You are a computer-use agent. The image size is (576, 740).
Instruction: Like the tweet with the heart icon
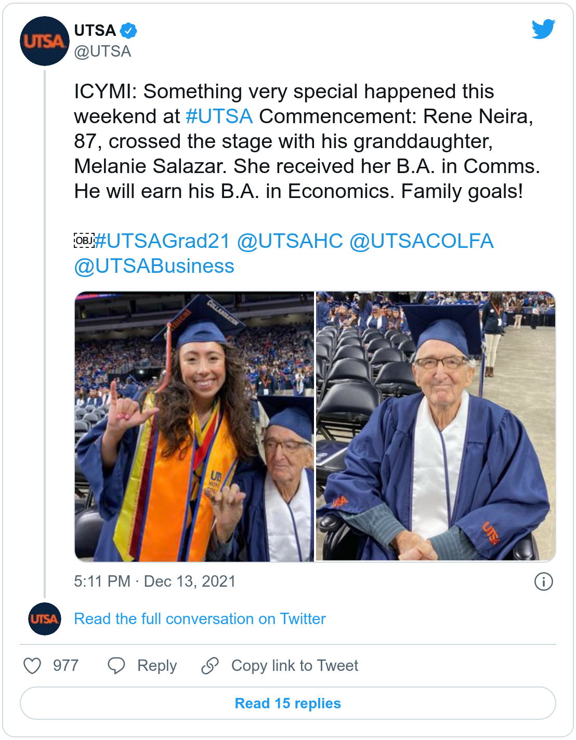coord(32,666)
